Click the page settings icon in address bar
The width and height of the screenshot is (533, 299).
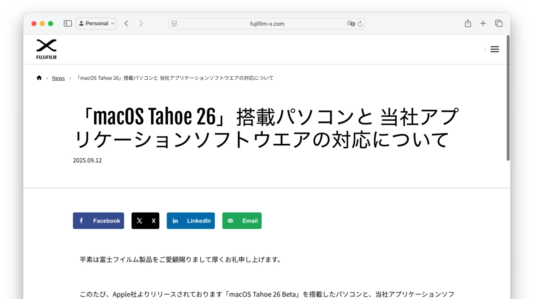pyautogui.click(x=174, y=24)
